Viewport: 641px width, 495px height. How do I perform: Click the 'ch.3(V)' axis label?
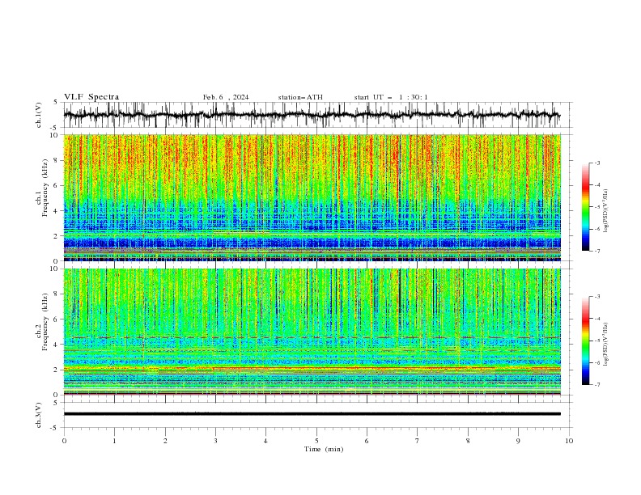(39, 415)
